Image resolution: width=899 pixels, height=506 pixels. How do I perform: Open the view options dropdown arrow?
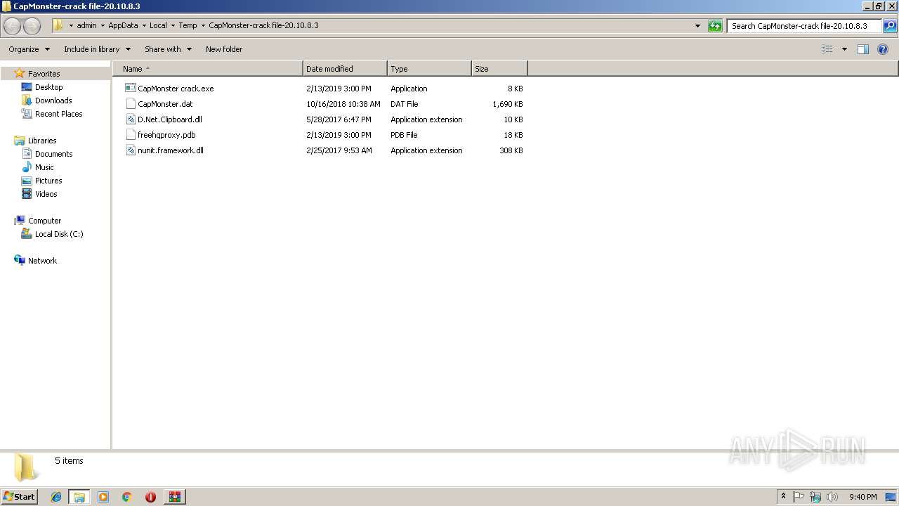[844, 49]
